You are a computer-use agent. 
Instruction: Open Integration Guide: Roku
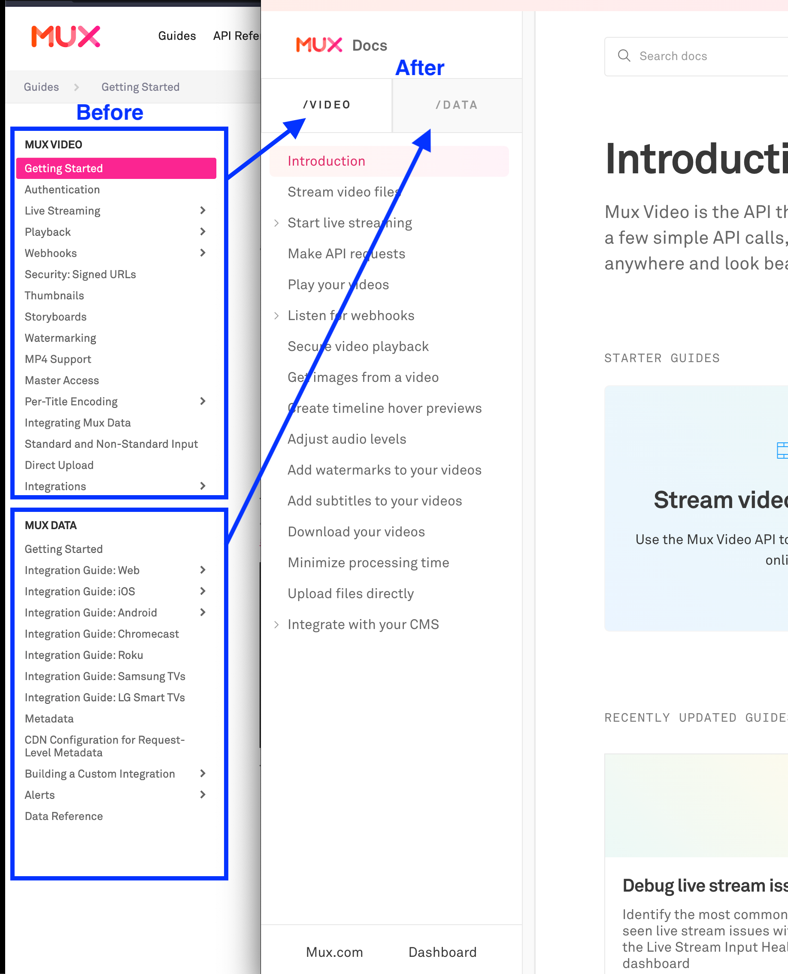[84, 655]
